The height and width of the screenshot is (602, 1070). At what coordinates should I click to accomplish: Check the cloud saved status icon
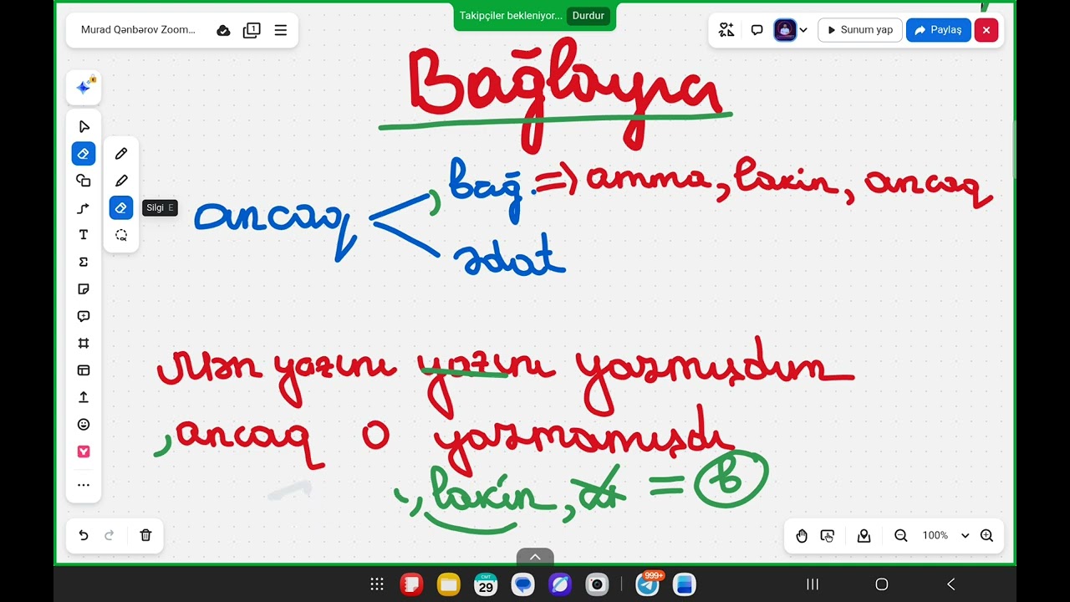pyautogui.click(x=223, y=30)
